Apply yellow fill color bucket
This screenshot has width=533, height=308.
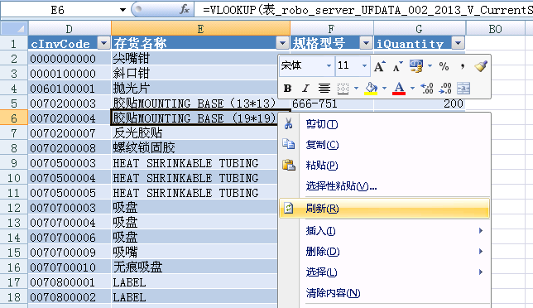point(371,89)
